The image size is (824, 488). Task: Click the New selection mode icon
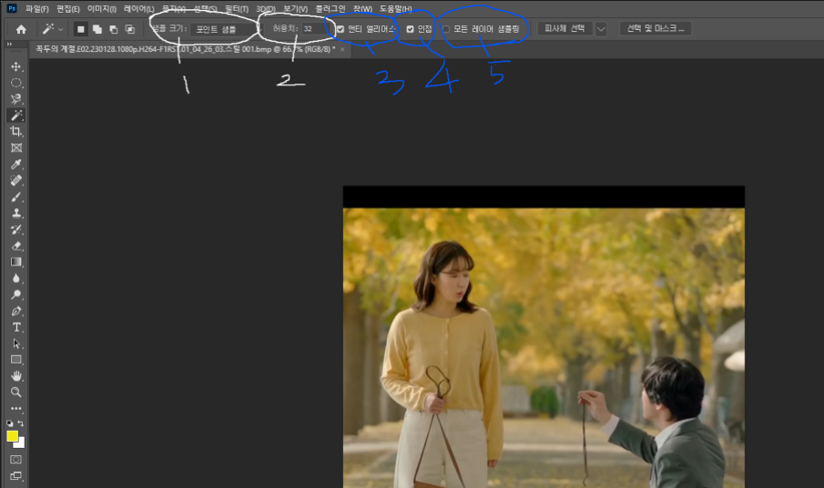tap(80, 29)
